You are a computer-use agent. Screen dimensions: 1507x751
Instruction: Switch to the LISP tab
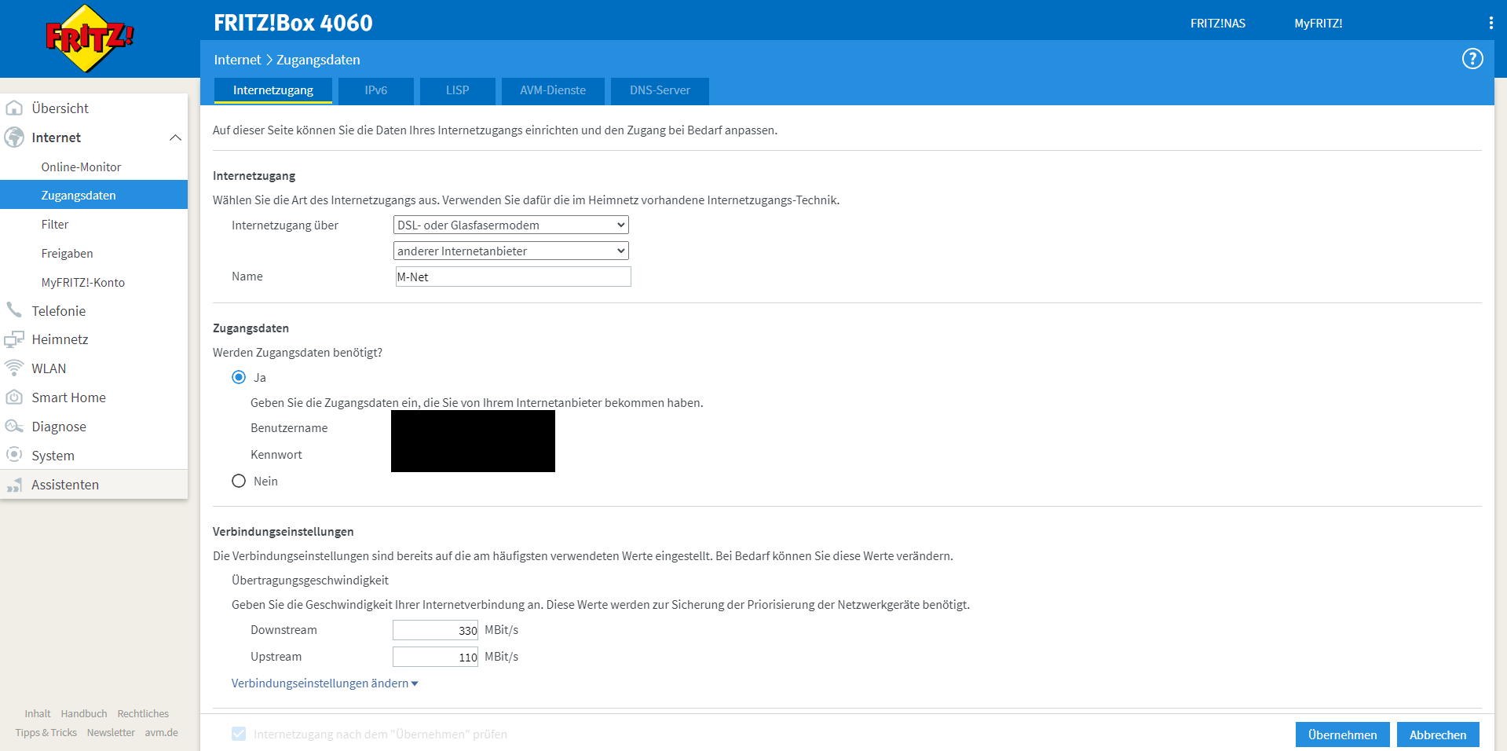pos(458,90)
